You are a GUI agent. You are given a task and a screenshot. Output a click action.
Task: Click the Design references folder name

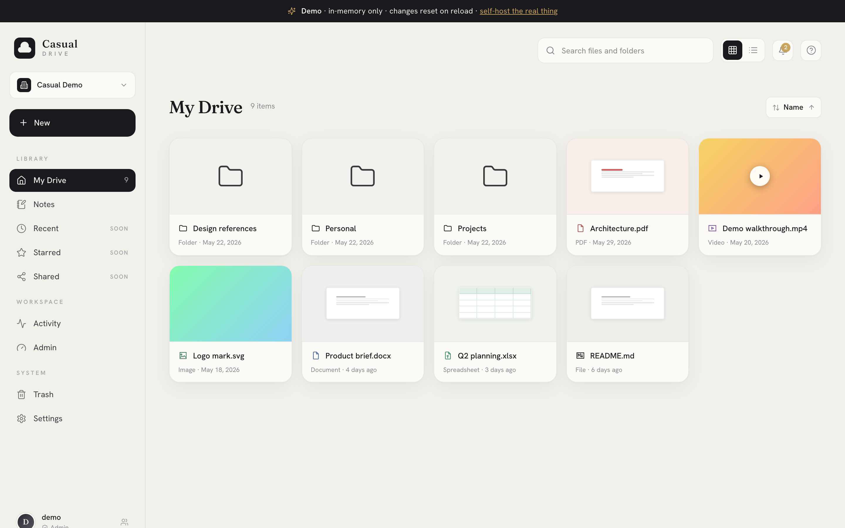click(224, 229)
